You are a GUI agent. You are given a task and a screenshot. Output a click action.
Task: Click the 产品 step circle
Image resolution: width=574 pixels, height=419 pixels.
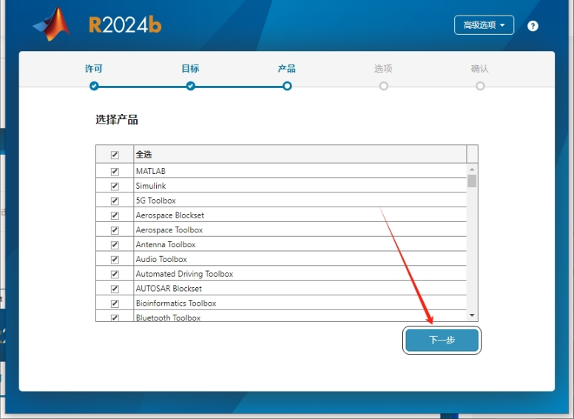(287, 86)
